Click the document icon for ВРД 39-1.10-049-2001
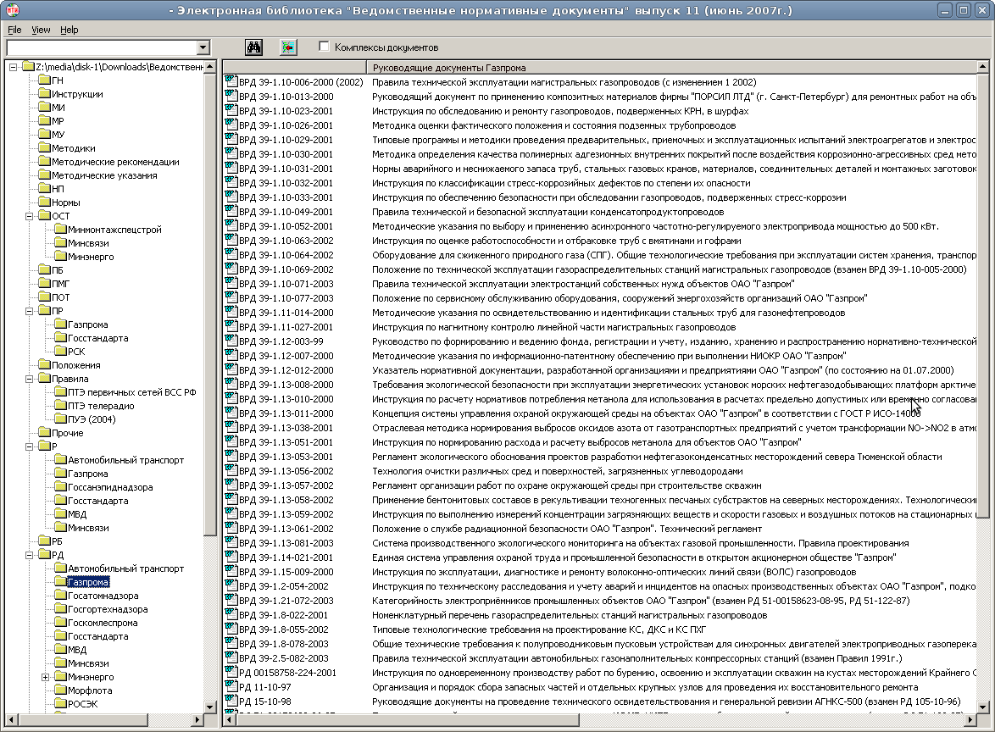The width and height of the screenshot is (995, 732). 231,212
